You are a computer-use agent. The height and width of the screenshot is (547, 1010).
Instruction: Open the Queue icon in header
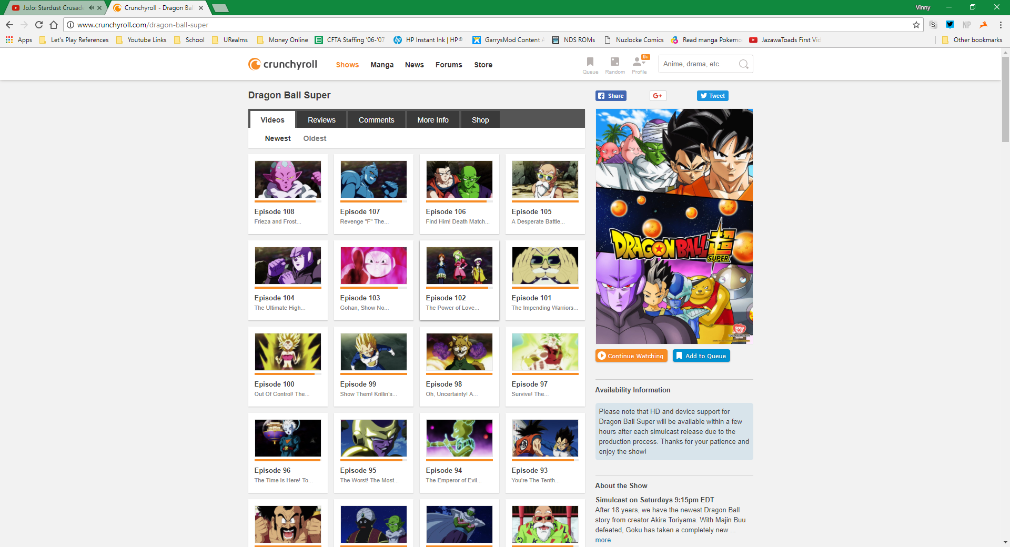(x=590, y=65)
